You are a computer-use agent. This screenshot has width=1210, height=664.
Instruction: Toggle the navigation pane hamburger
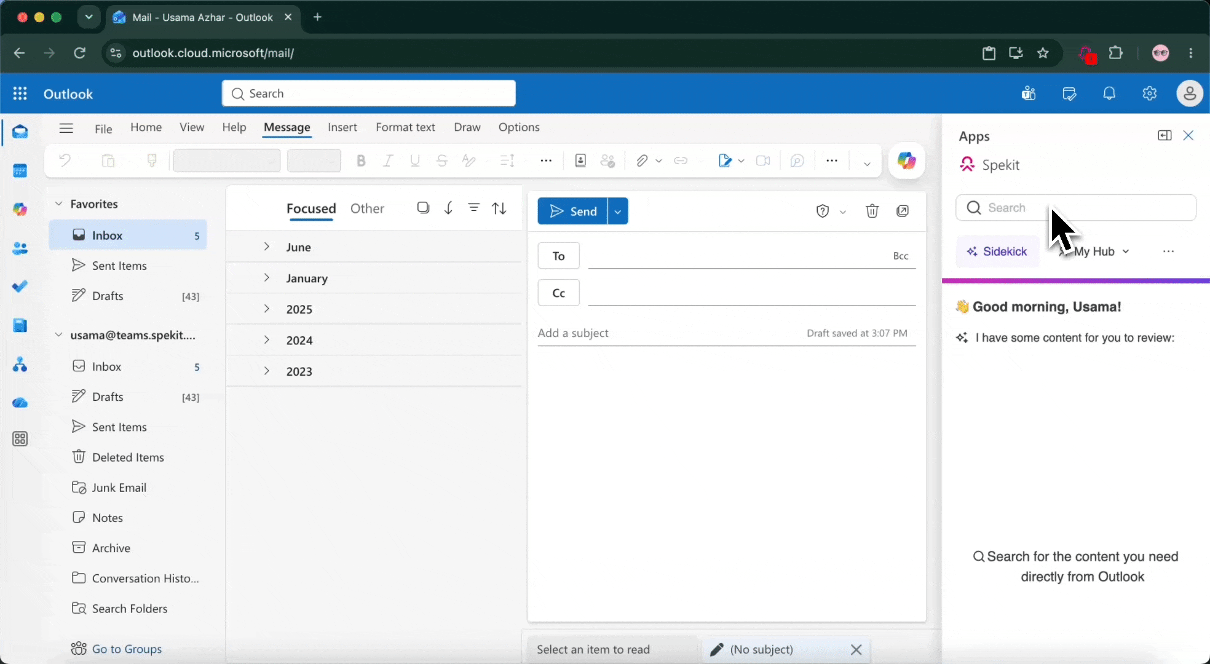coord(66,128)
